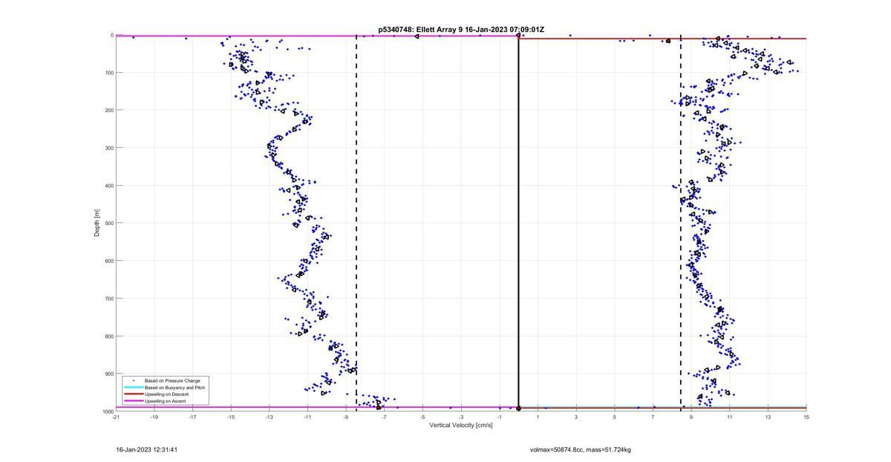
Task: Click legend entry 'Based on Buoyancy and Pitch'
Action: coord(174,388)
